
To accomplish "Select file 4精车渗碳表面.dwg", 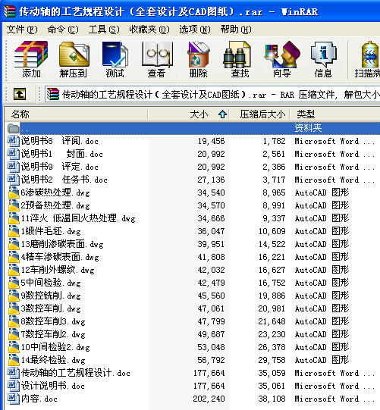I will (x=60, y=257).
